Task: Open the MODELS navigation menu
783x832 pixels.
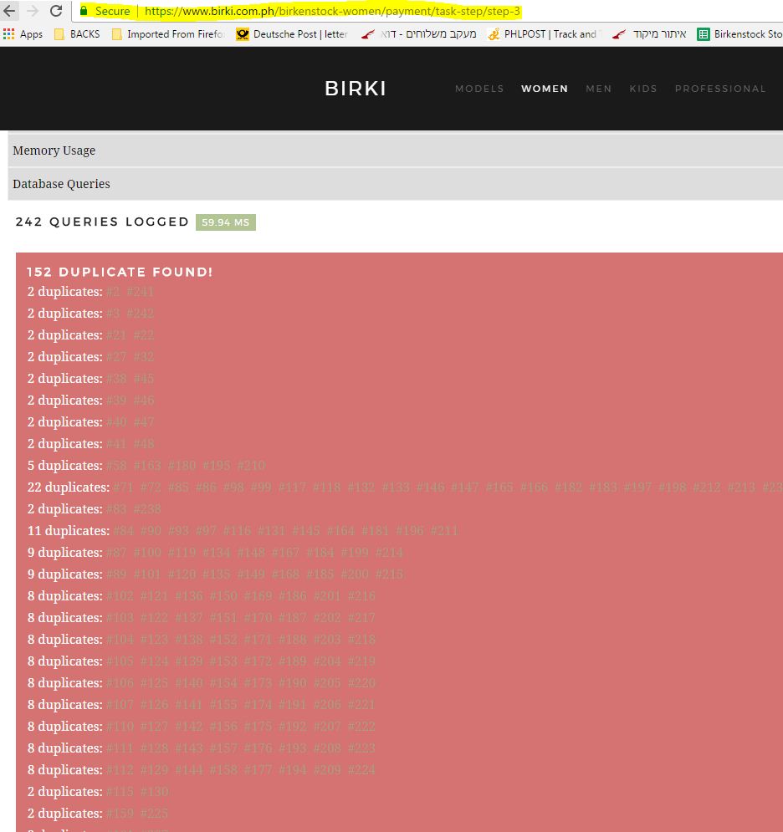Action: (479, 89)
